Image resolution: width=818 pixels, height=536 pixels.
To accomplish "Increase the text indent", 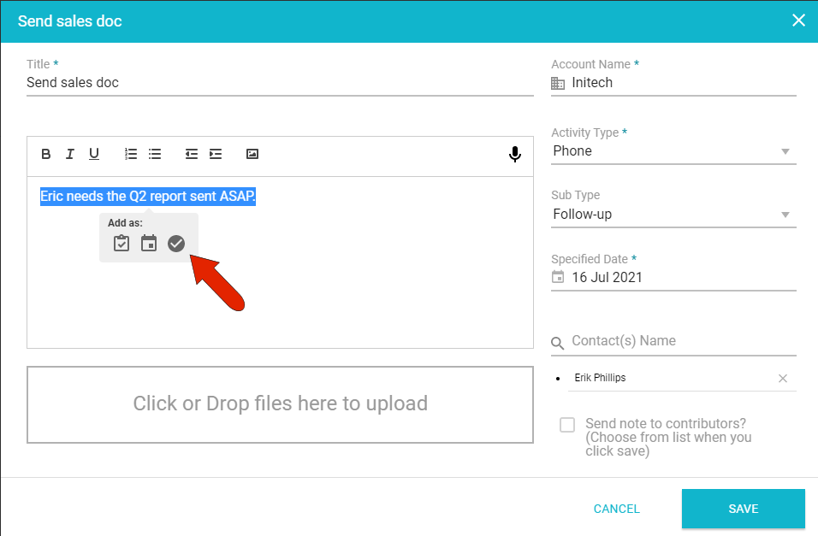I will point(216,154).
